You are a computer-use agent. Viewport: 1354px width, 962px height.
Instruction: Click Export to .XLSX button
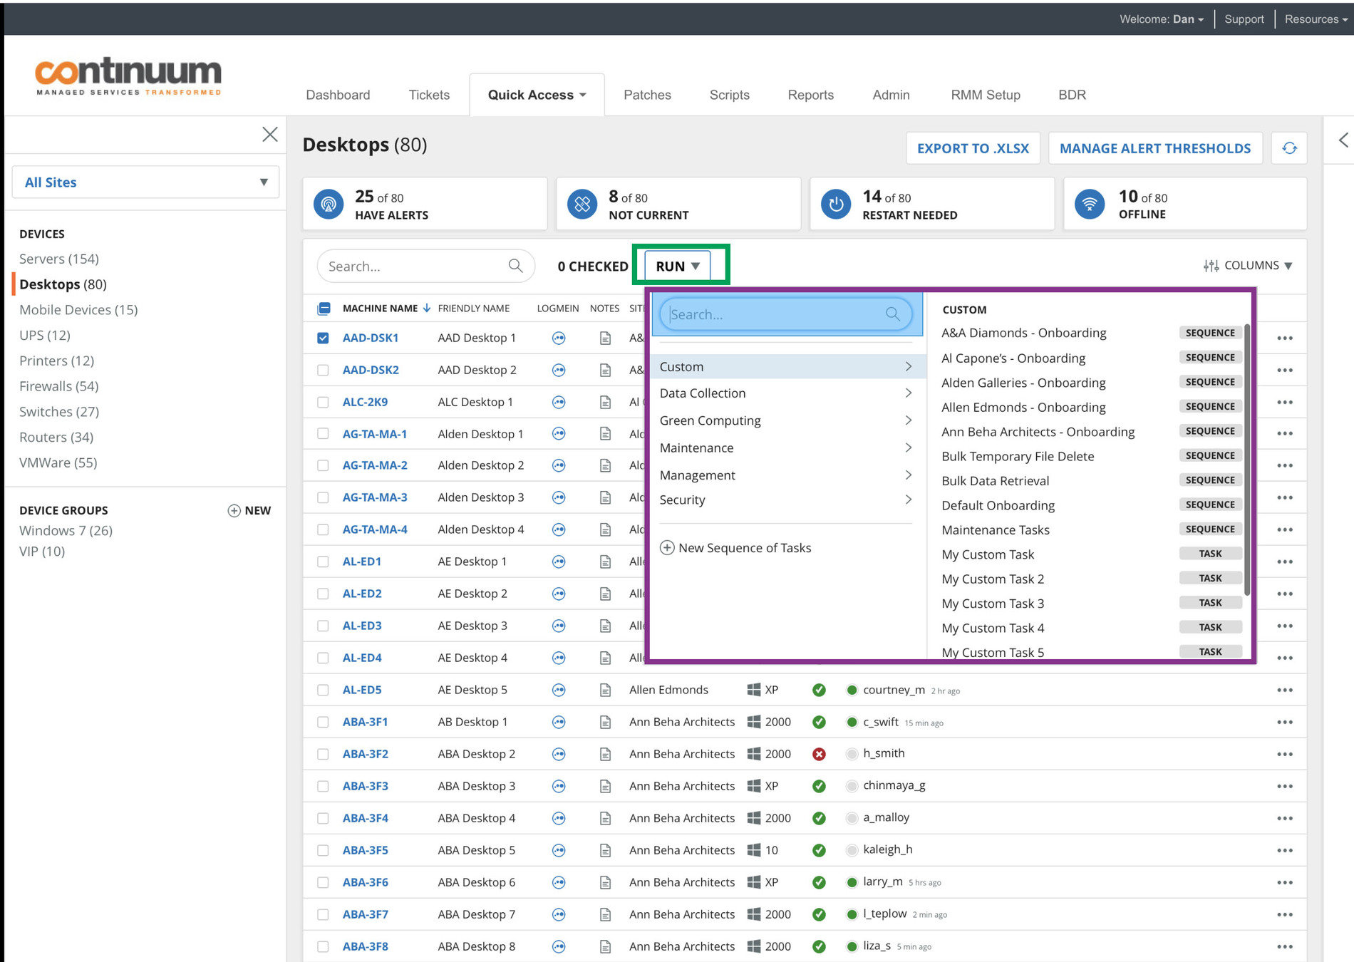coord(973,148)
